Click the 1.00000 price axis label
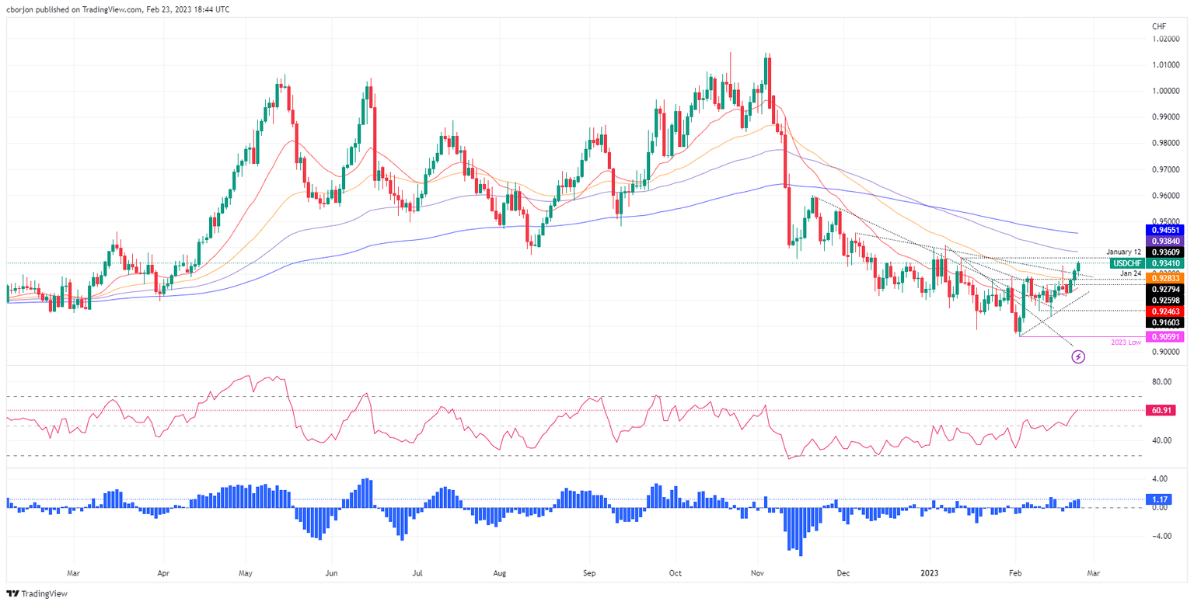1194x605 pixels. [x=1168, y=91]
